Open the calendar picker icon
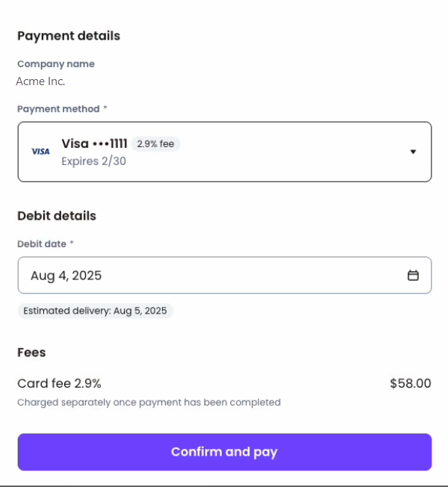Viewport: 448px width, 487px height. point(413,275)
